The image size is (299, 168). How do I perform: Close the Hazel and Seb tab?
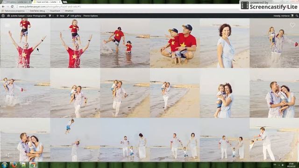pos(60,2)
